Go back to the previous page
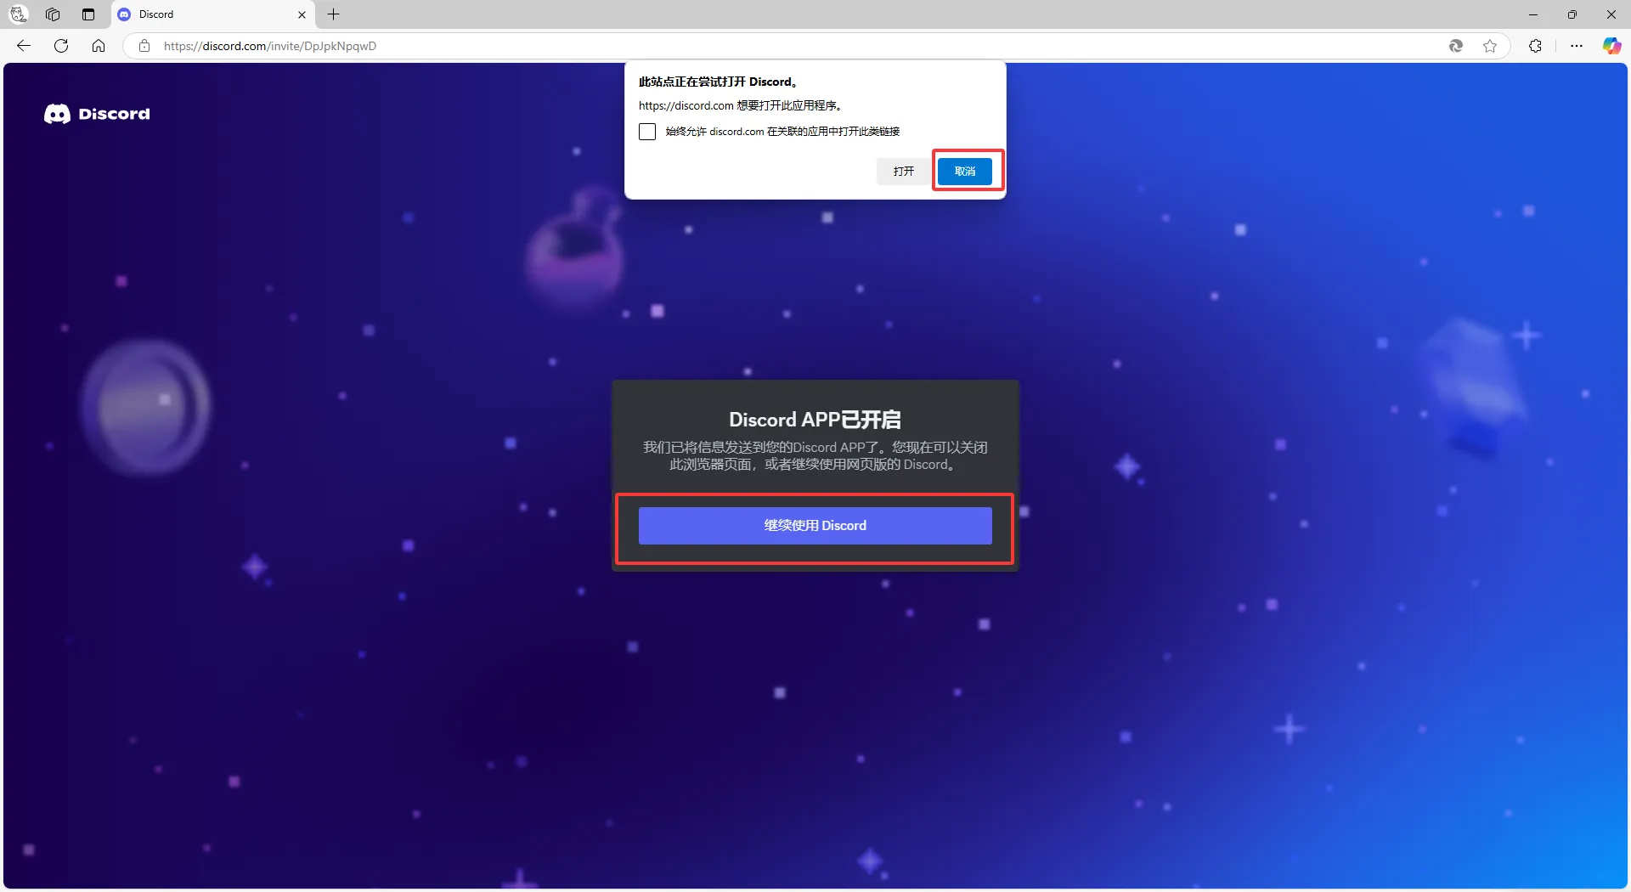This screenshot has width=1631, height=892. pos(24,46)
